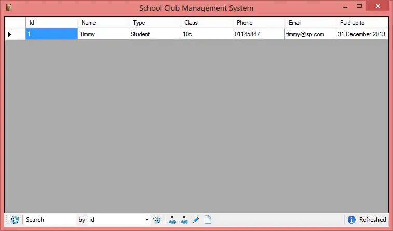Select the phone cell 01145847
Screen dimensions: 393x231
[259, 34]
